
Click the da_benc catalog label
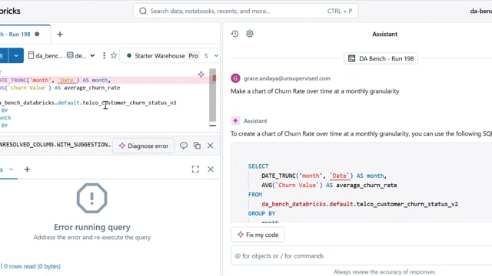pyautogui.click(x=48, y=56)
